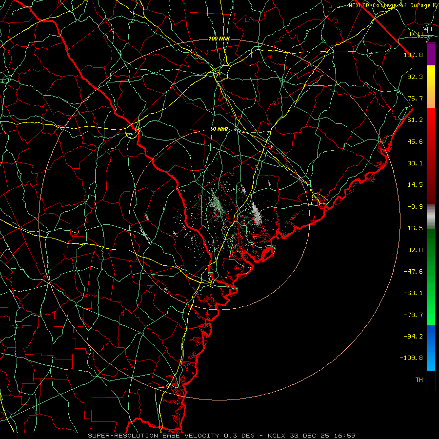The width and height of the screenshot is (439, 439).
Task: Click the purple segment of the color bar
Action: (431, 54)
